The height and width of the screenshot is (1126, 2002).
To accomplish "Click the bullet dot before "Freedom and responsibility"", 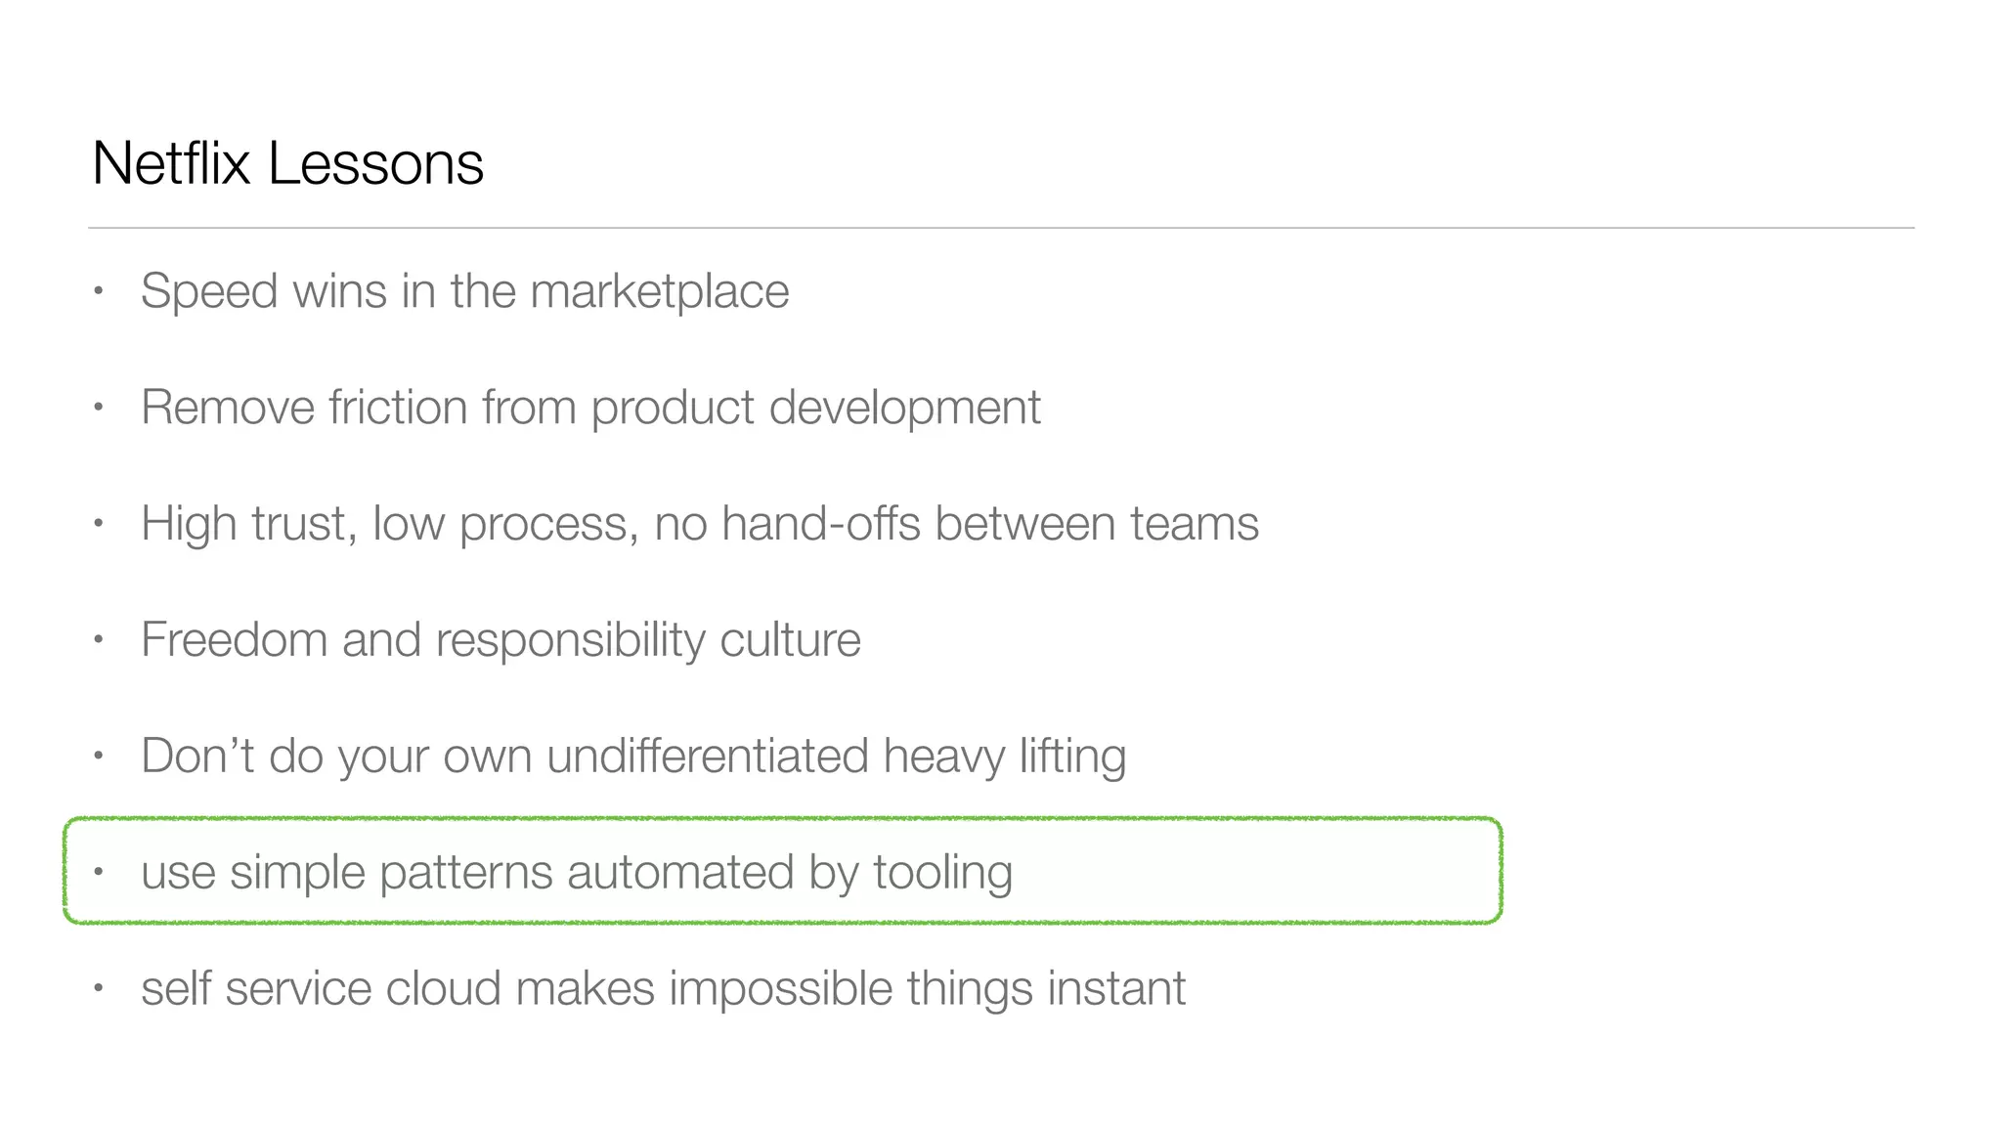I will pos(98,639).
